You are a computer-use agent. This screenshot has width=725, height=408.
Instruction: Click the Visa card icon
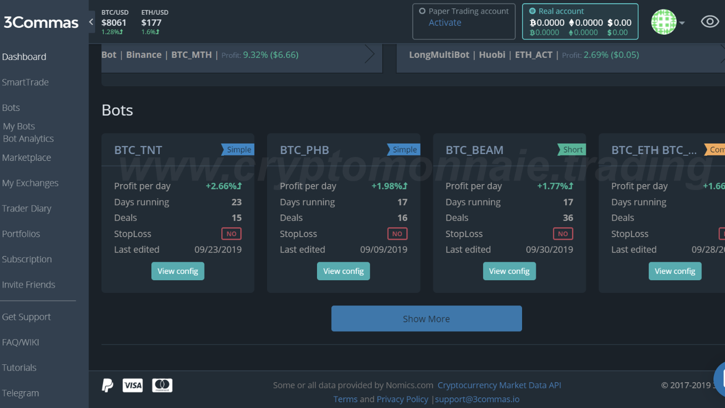[x=133, y=385]
